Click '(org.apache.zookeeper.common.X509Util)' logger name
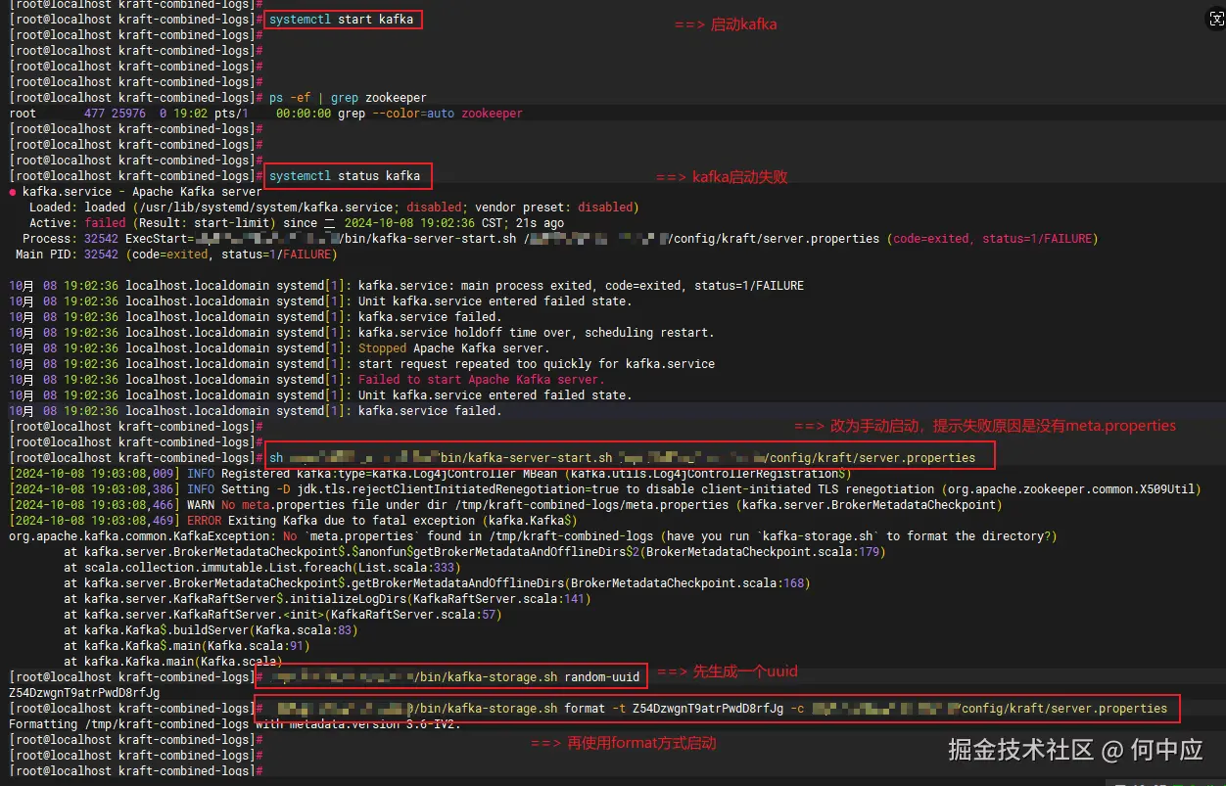Screen dimensions: 1226x786 [1069, 489]
